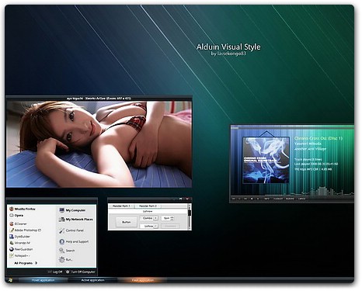Image resolution: width=362 pixels, height=291 pixels.
Task: Click the vertical scrollbar thumb in the preview window
Action: (x=190, y=213)
